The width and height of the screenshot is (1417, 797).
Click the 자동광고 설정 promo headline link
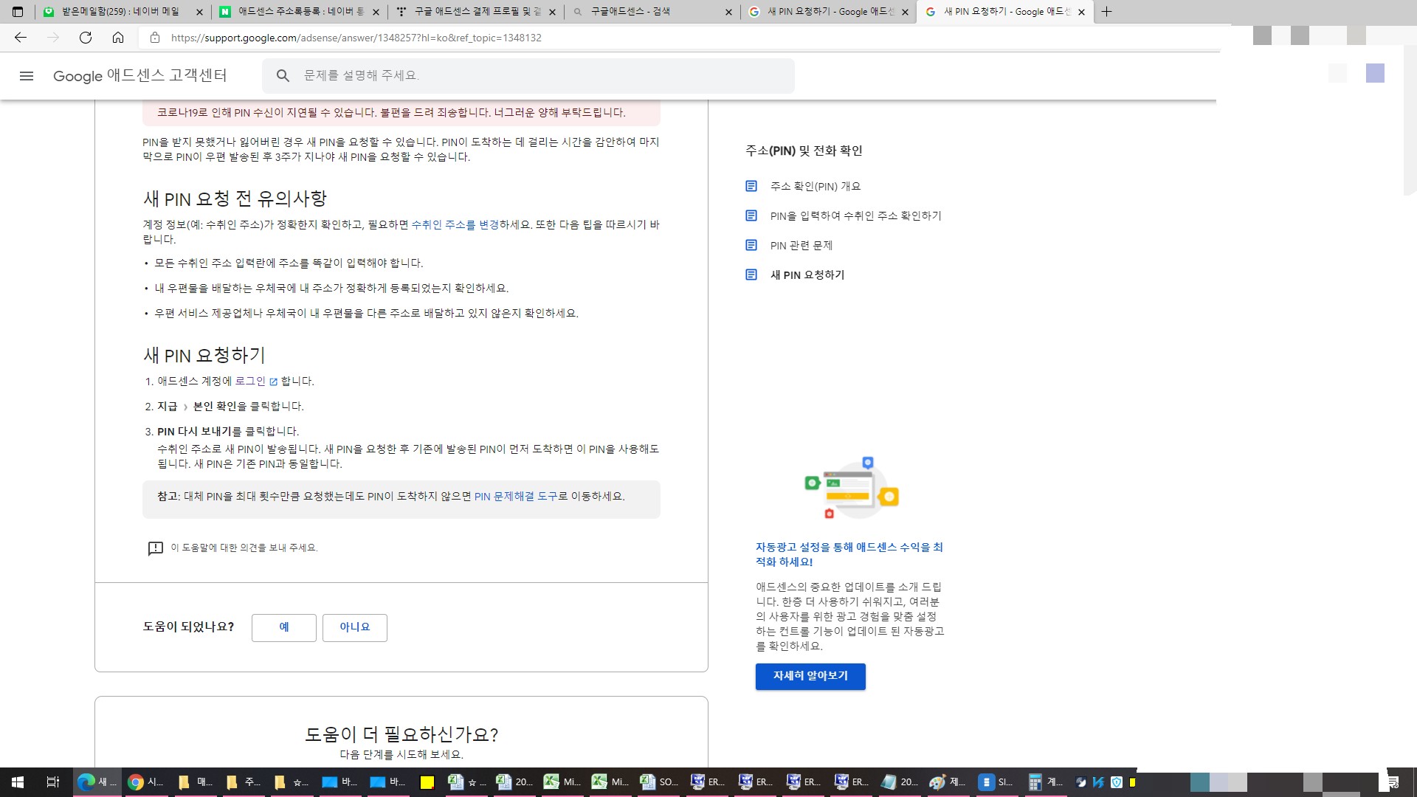click(849, 554)
